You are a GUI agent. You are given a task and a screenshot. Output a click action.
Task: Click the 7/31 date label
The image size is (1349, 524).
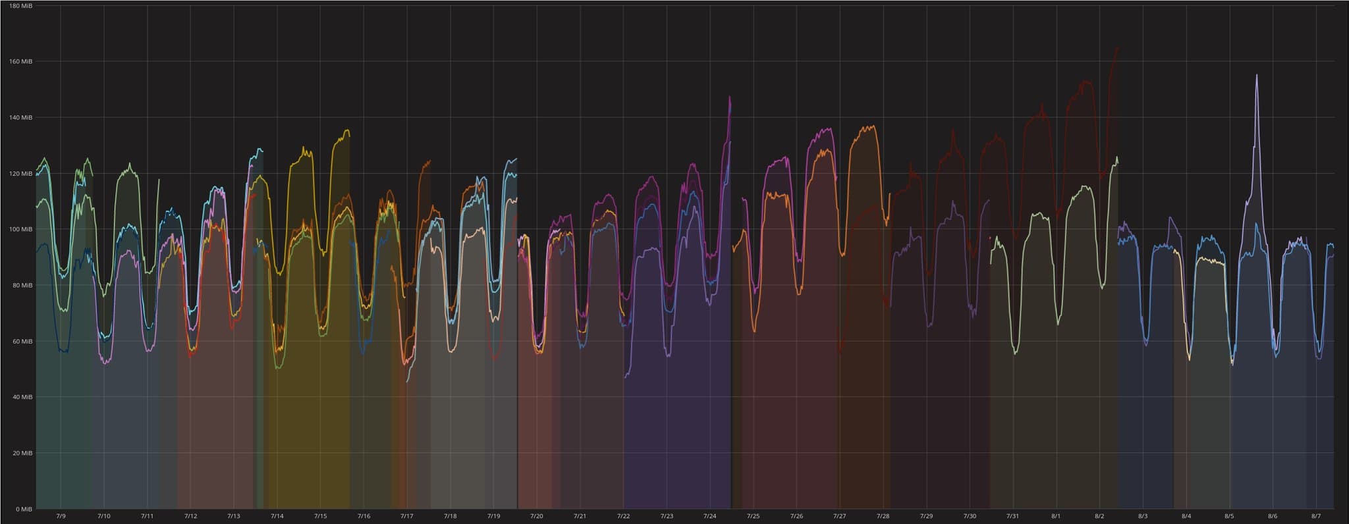click(1013, 516)
